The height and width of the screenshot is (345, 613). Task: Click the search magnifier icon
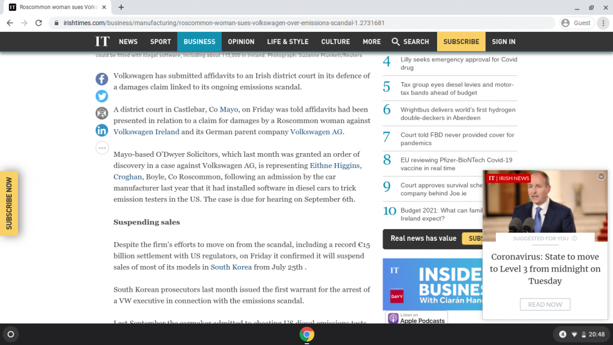click(x=395, y=42)
